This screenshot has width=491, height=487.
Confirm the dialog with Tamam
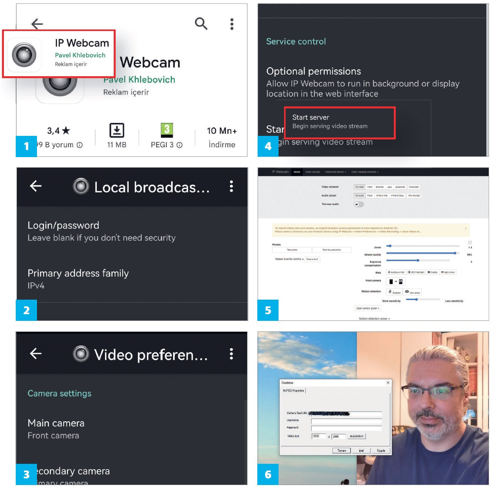pos(341,450)
